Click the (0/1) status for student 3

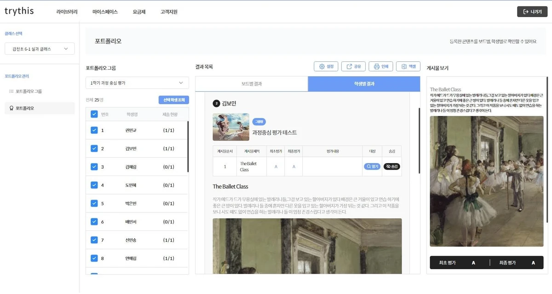[x=168, y=167]
